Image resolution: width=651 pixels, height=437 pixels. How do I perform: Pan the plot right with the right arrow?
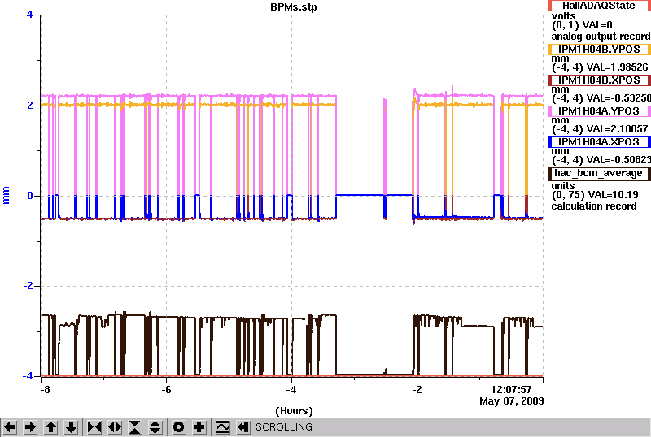click(30, 427)
